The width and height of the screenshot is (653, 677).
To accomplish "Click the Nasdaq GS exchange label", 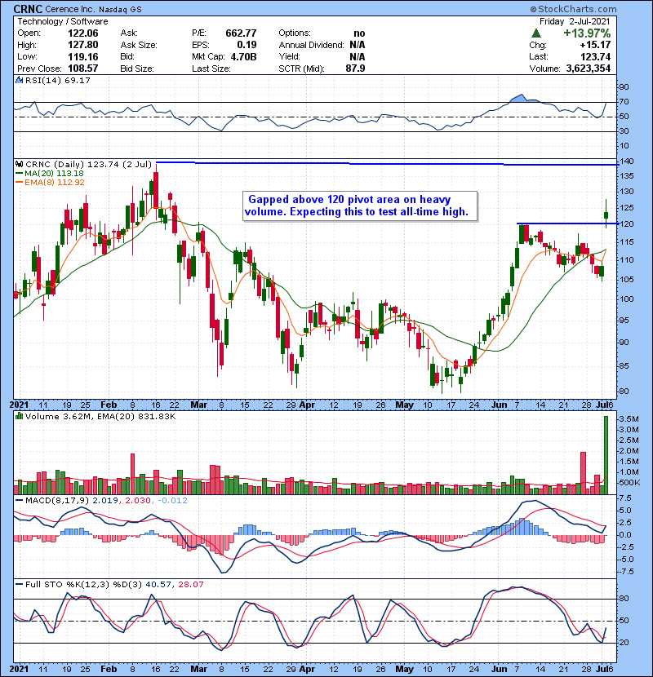I will (x=120, y=10).
